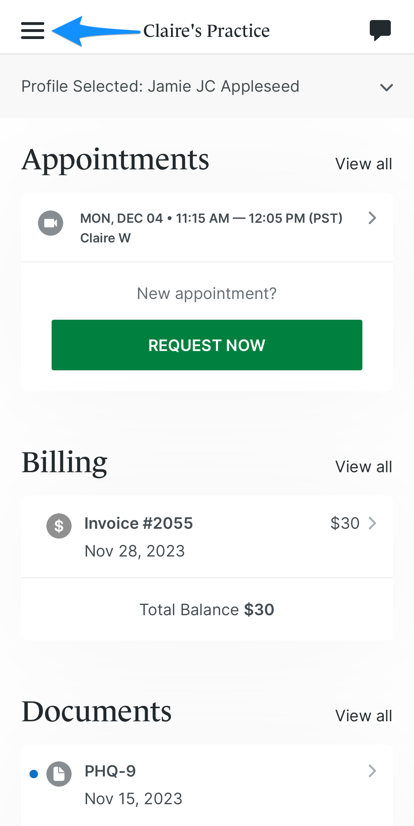Open the MON, DEC 04 appointment entry

[207, 227]
